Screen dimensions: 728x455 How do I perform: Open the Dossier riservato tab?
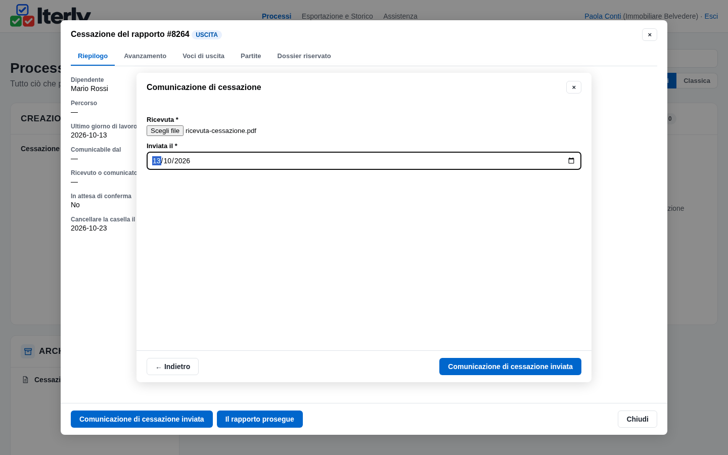(x=304, y=56)
